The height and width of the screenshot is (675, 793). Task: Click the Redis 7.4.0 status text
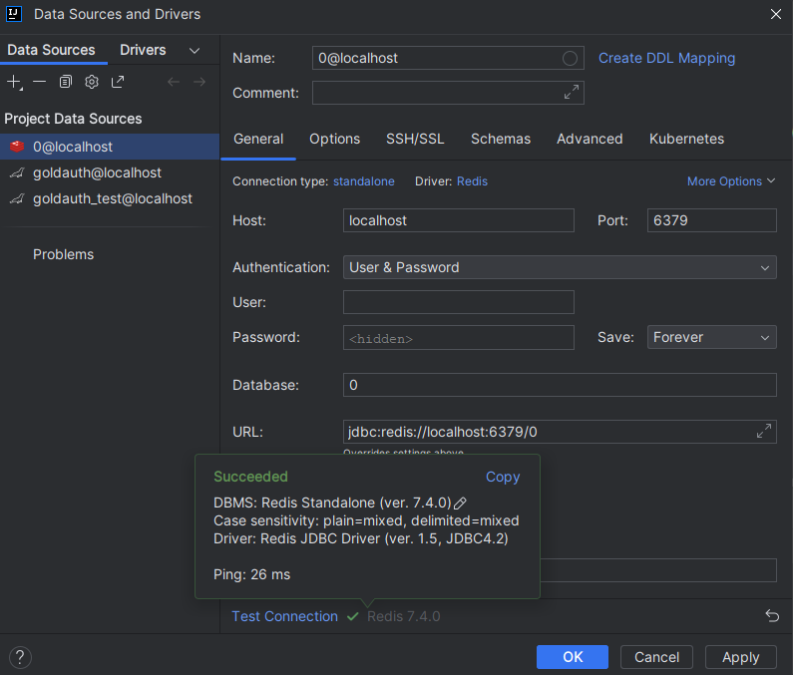(404, 616)
